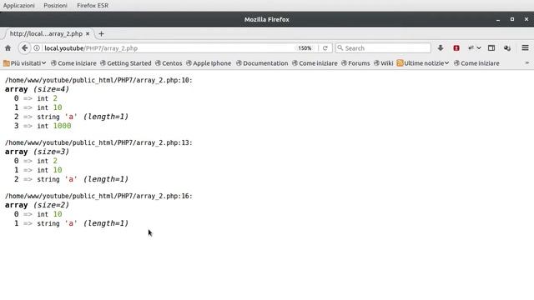Open Getting Started bookmark
The height and width of the screenshot is (300, 534).
pyautogui.click(x=126, y=63)
